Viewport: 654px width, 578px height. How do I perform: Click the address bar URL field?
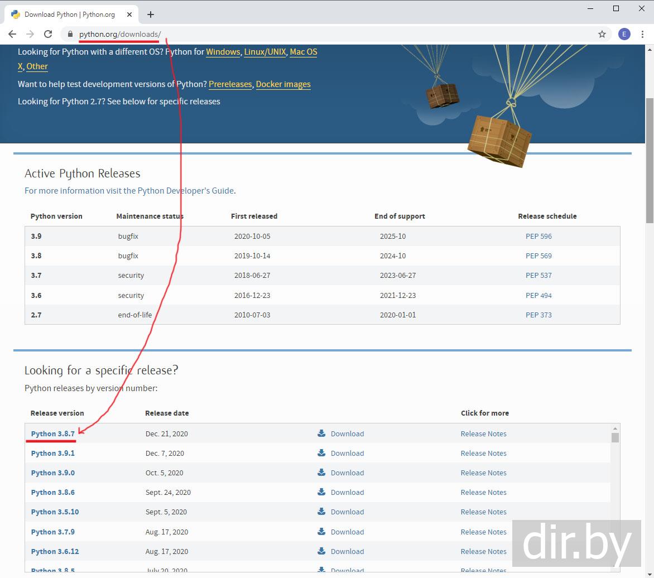(335, 34)
